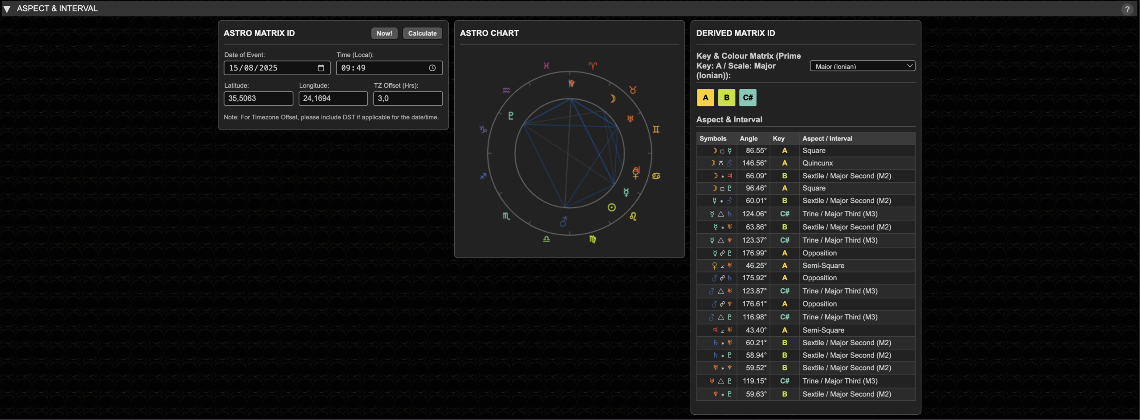Collapse the Aspect & Interval section

[7, 9]
